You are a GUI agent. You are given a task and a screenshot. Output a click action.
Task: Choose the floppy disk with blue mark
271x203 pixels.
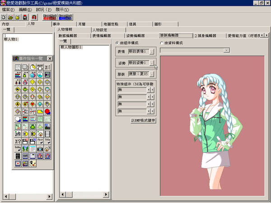33,141
